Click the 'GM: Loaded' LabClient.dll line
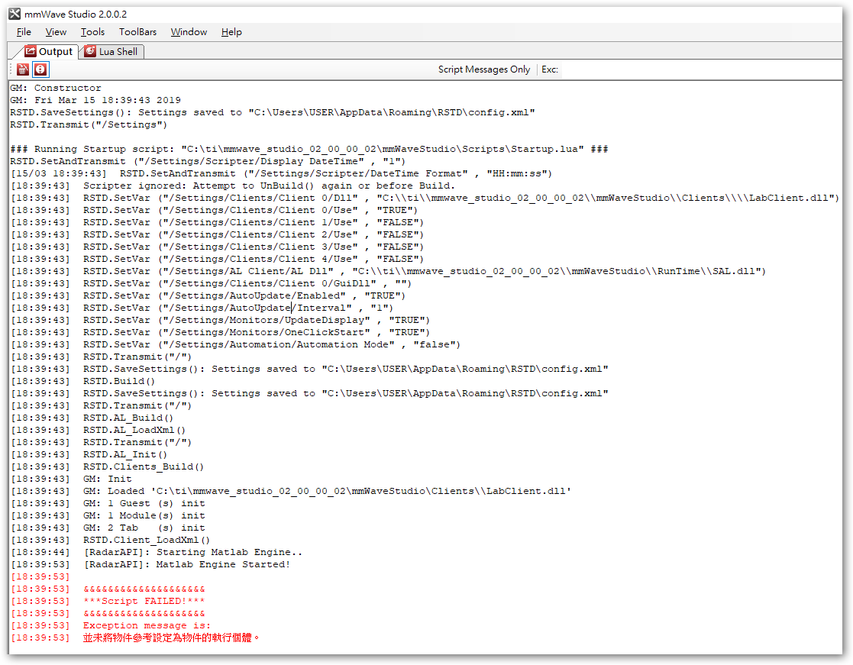Viewport: 853px width, 665px height. [x=291, y=491]
